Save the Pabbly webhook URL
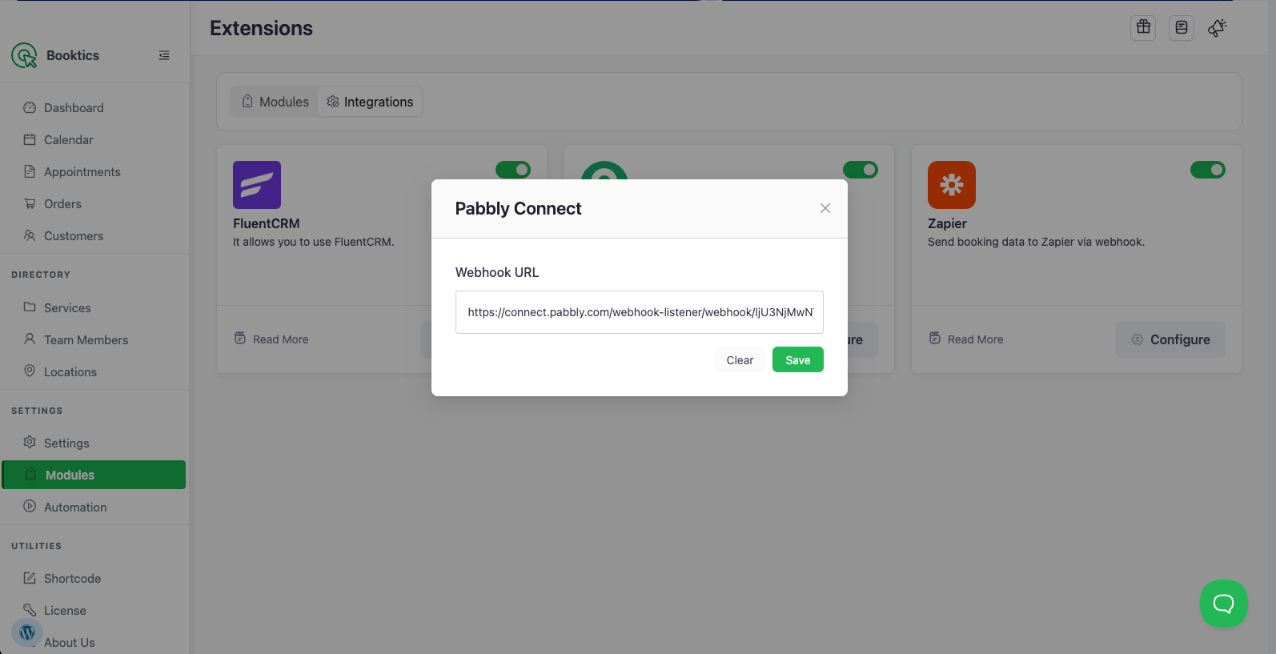The width and height of the screenshot is (1276, 654). [798, 360]
